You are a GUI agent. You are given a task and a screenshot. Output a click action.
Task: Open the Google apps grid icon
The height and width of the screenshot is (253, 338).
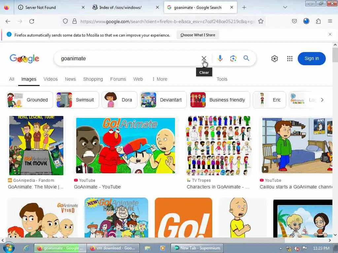(290, 59)
